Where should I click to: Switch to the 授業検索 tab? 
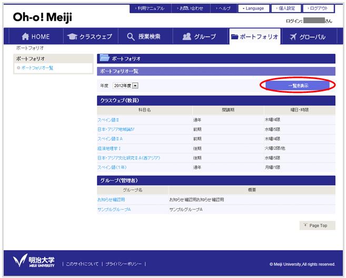[145, 36]
